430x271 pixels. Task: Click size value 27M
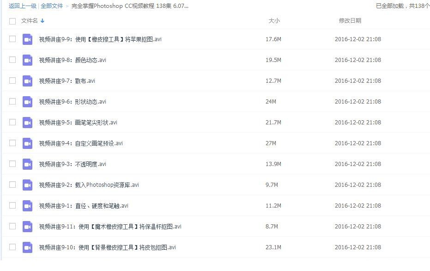click(271, 143)
